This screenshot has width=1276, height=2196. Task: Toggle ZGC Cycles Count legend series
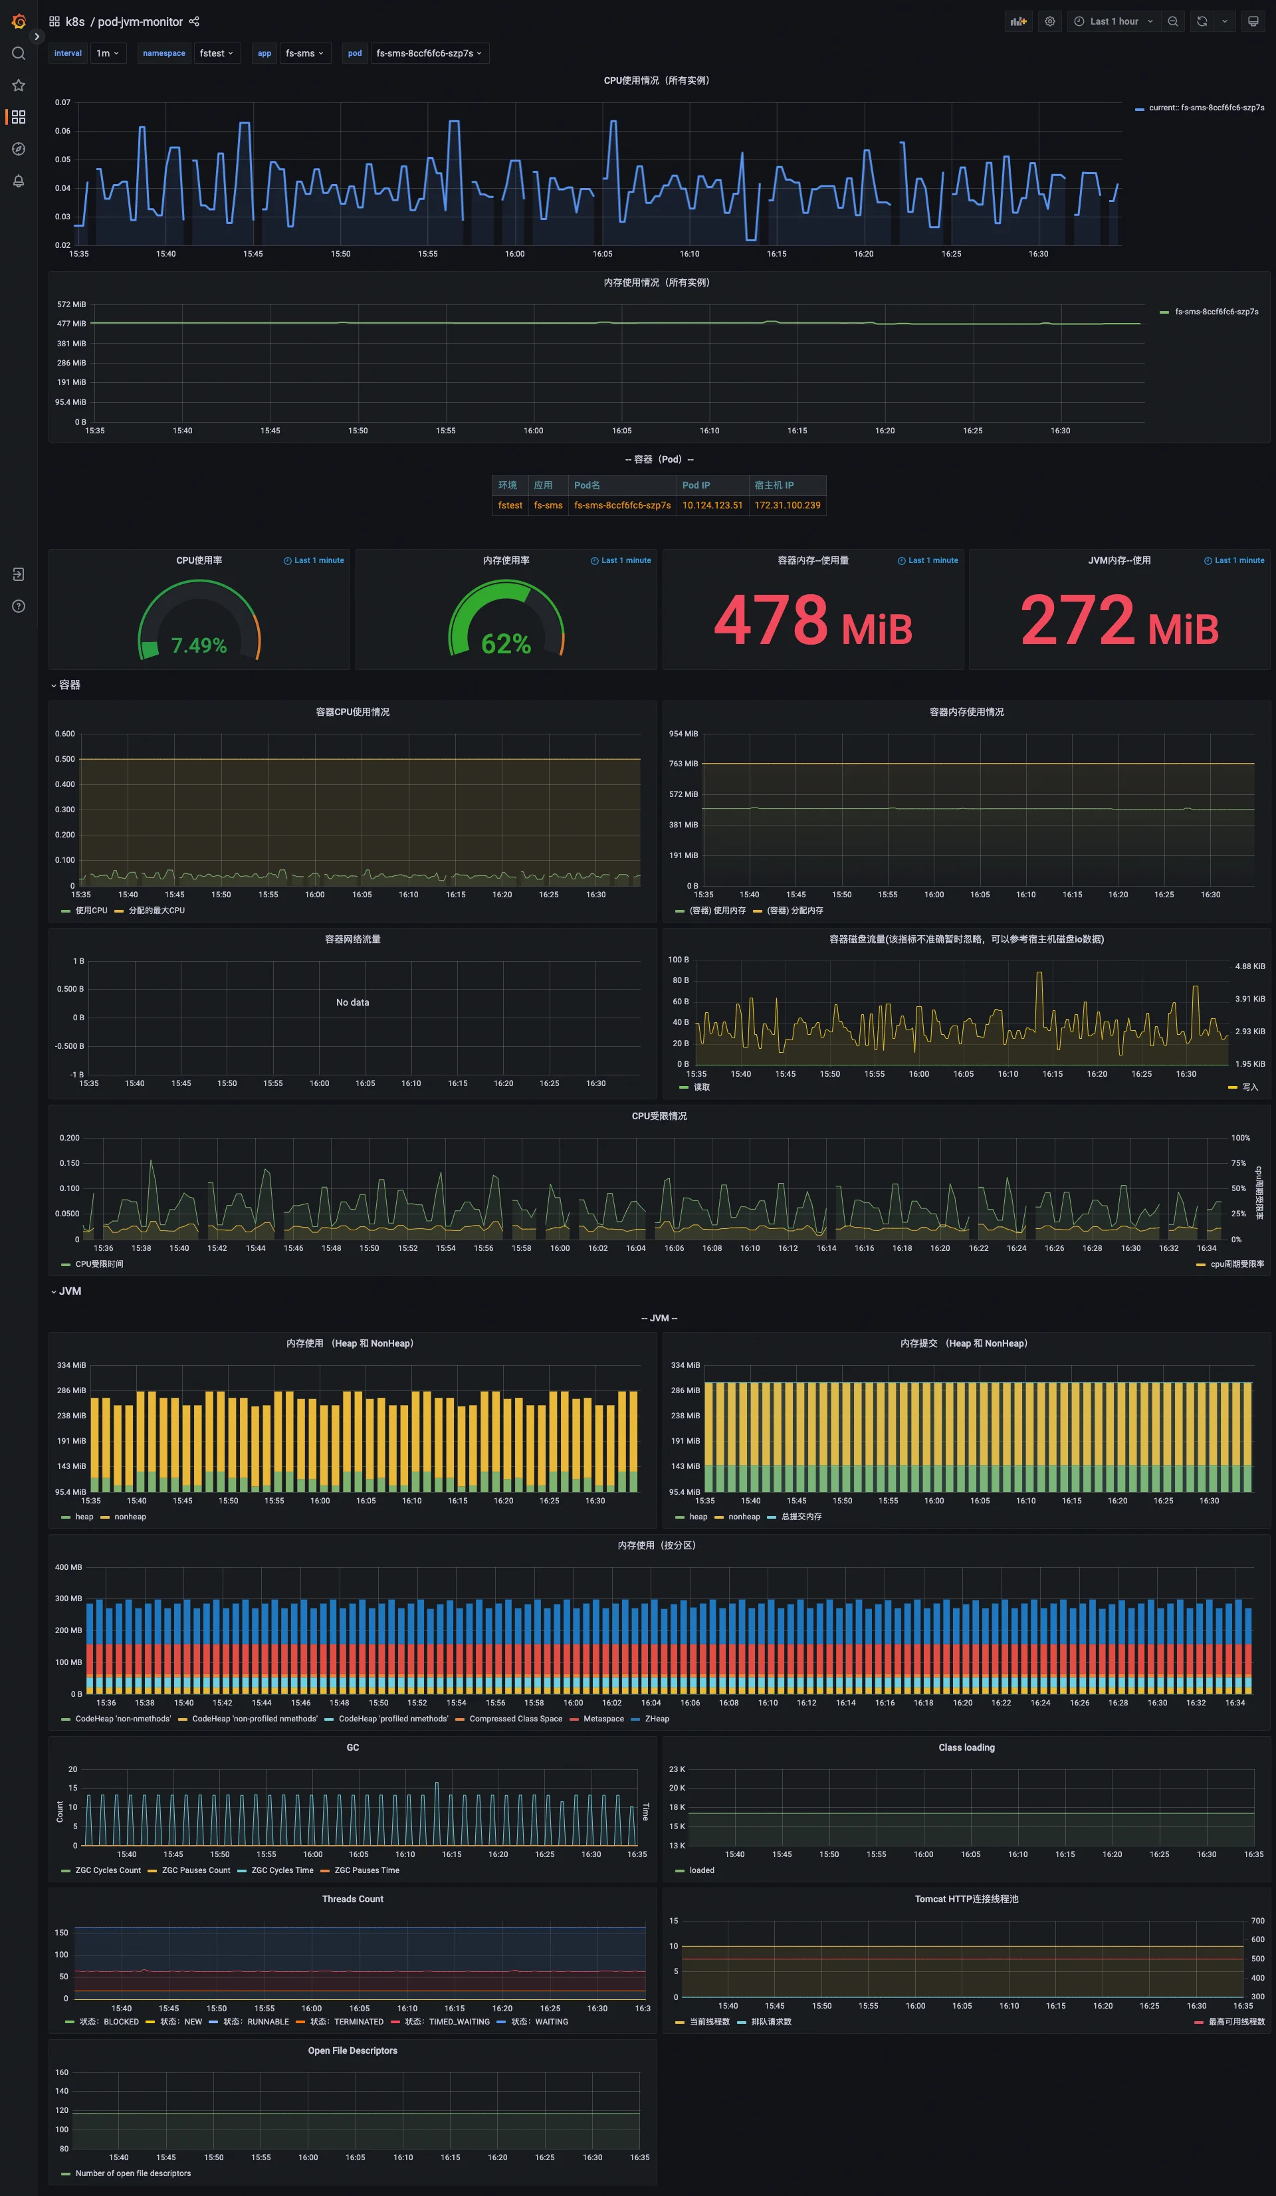point(107,1870)
